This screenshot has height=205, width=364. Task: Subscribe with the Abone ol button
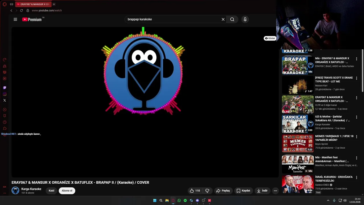coord(67,191)
